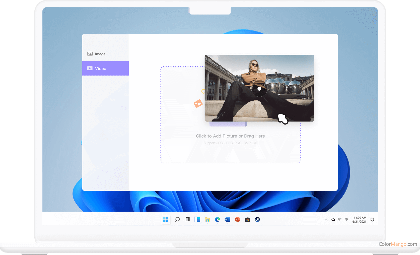Click the OneDrive cloud tray icon

coord(333,220)
